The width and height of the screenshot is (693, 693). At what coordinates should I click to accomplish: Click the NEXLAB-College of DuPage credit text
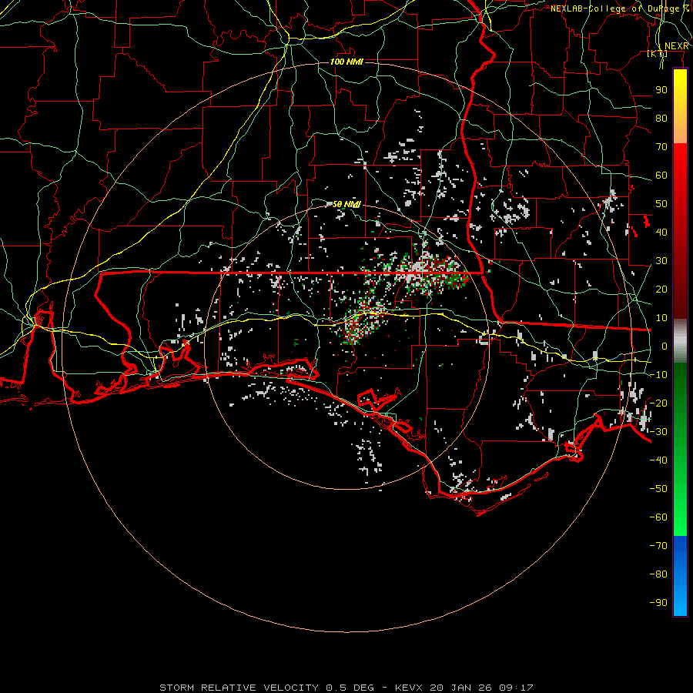(619, 8)
